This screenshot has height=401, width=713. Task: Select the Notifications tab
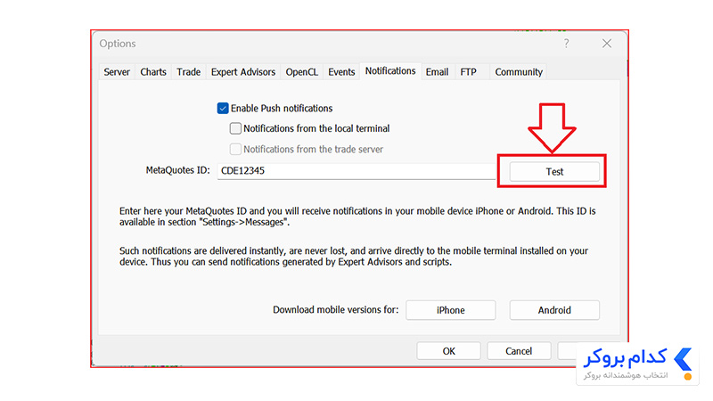[390, 71]
